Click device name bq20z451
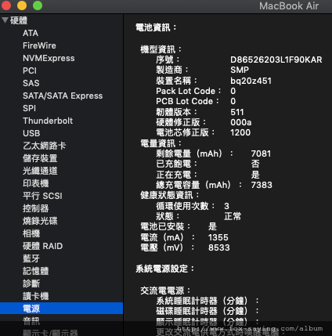 pyautogui.click(x=251, y=81)
